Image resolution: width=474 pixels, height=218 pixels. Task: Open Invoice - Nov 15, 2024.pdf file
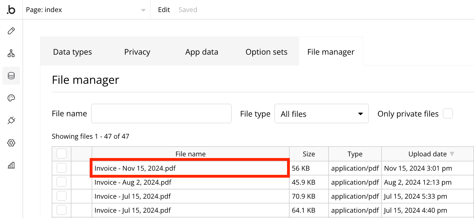[135, 168]
